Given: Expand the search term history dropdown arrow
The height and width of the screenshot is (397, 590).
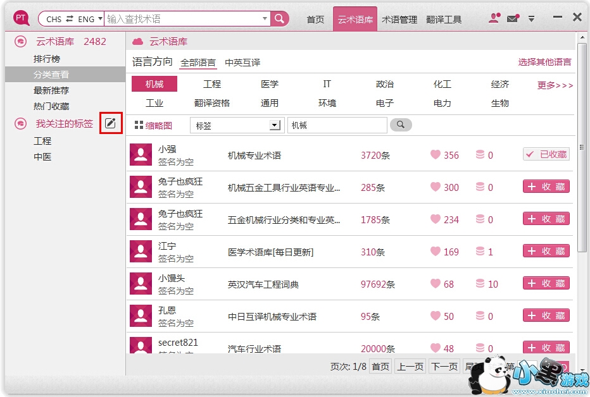Looking at the screenshot, I should [265, 19].
